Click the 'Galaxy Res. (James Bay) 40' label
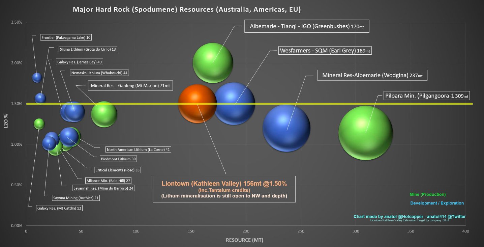Screen dimensions: 484x247 (80, 62)
